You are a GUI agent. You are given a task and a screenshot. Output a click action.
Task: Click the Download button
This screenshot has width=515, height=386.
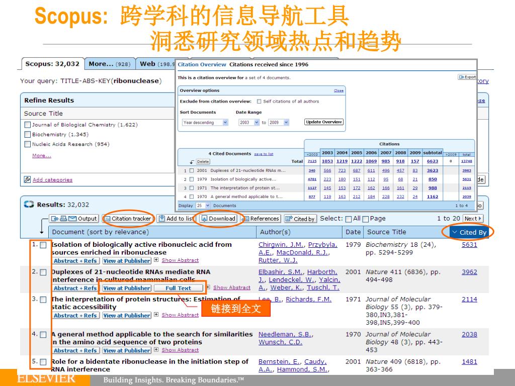(x=218, y=219)
